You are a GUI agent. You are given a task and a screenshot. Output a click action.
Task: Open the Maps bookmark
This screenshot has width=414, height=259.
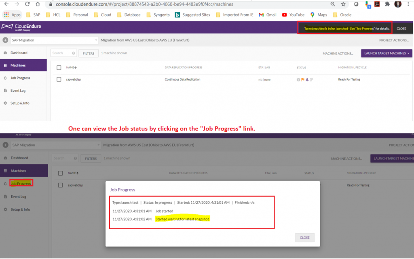pos(319,15)
